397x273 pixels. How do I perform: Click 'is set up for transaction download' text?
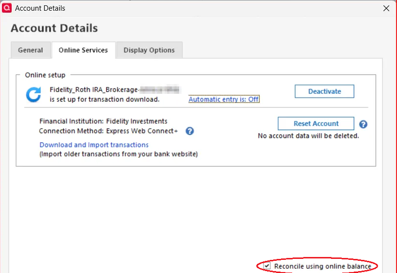[104, 100]
